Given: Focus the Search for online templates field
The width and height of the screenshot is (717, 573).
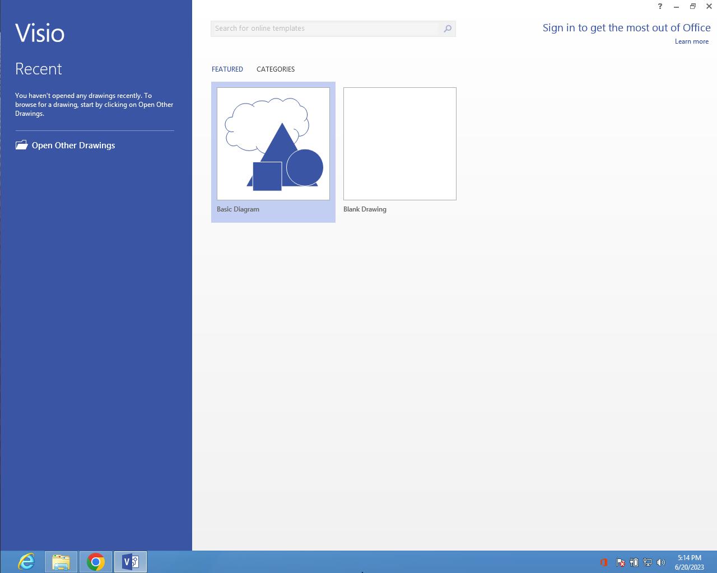Looking at the screenshot, I should pyautogui.click(x=325, y=29).
